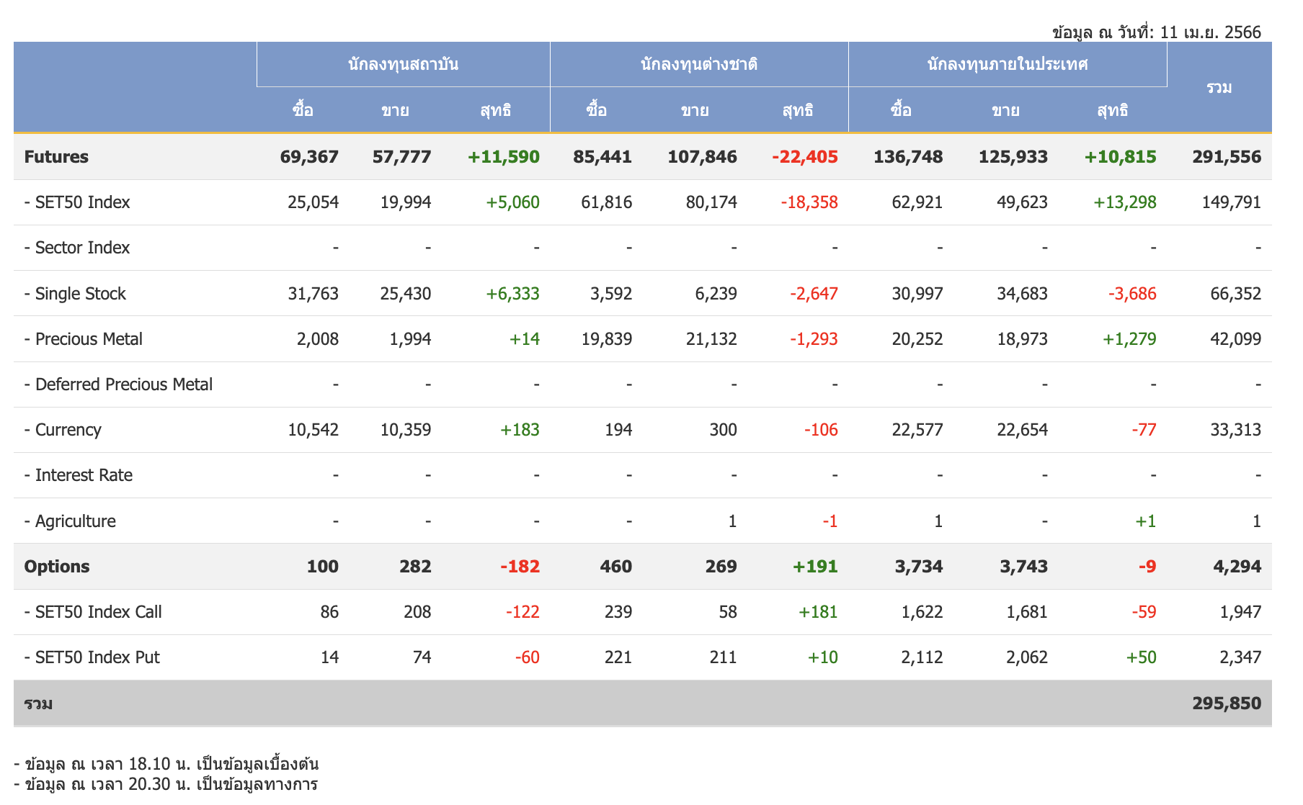Click Currency institutional net +183
Image resolution: width=1303 pixels, height=805 pixels.
pos(520,430)
